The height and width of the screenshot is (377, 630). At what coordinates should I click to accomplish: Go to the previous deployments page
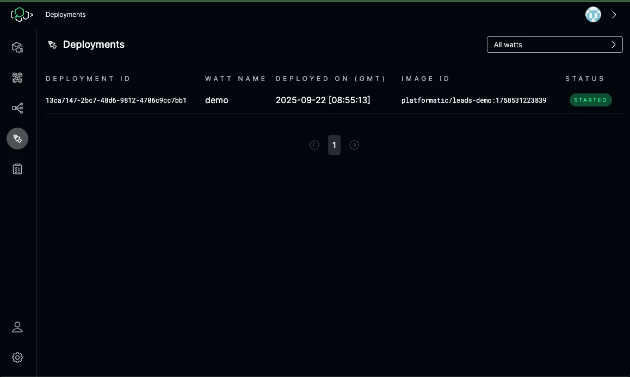(x=314, y=145)
